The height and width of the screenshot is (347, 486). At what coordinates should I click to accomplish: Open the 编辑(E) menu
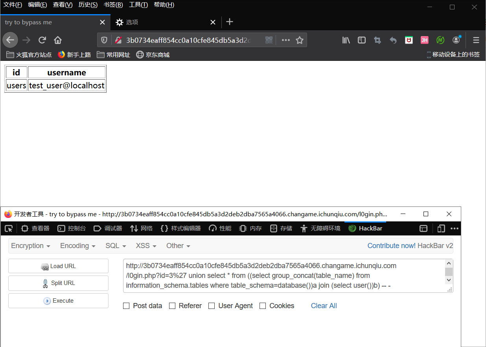click(37, 5)
